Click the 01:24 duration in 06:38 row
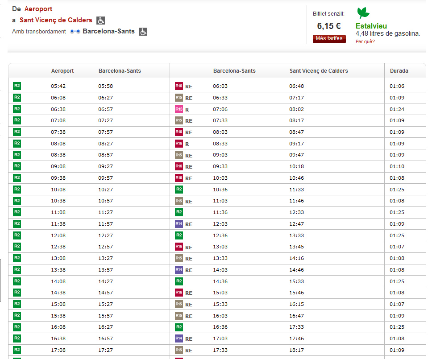 pos(397,109)
